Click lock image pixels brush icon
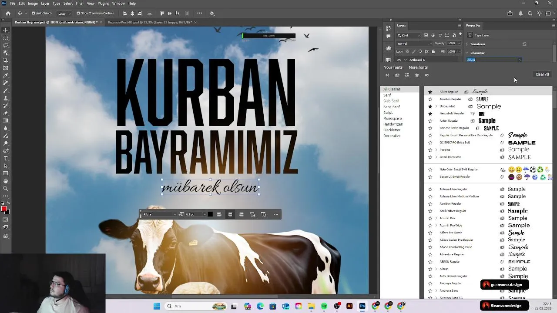The image size is (557, 313). [x=413, y=51]
